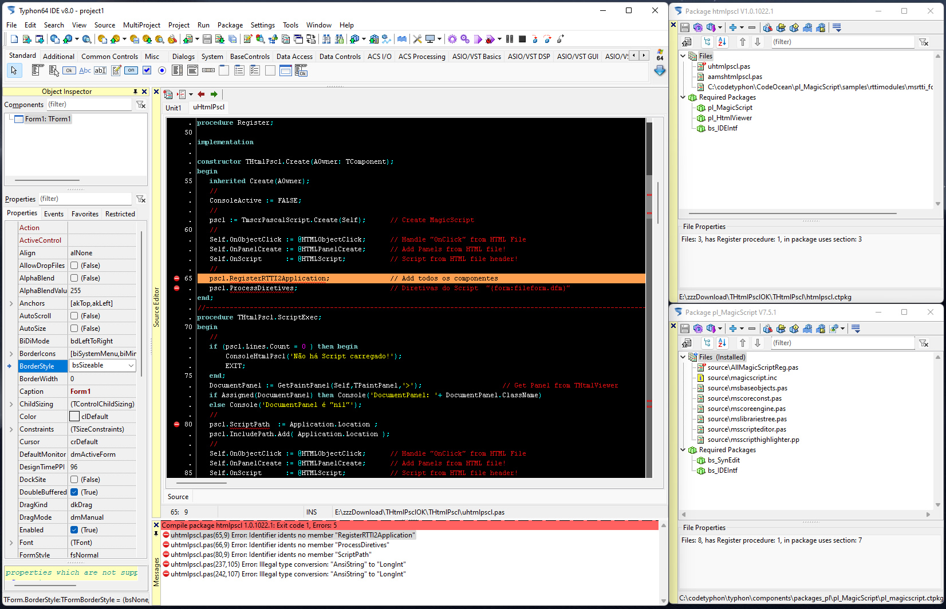
Task: Uncheck the Enabled property checkbox
Action: [x=74, y=530]
